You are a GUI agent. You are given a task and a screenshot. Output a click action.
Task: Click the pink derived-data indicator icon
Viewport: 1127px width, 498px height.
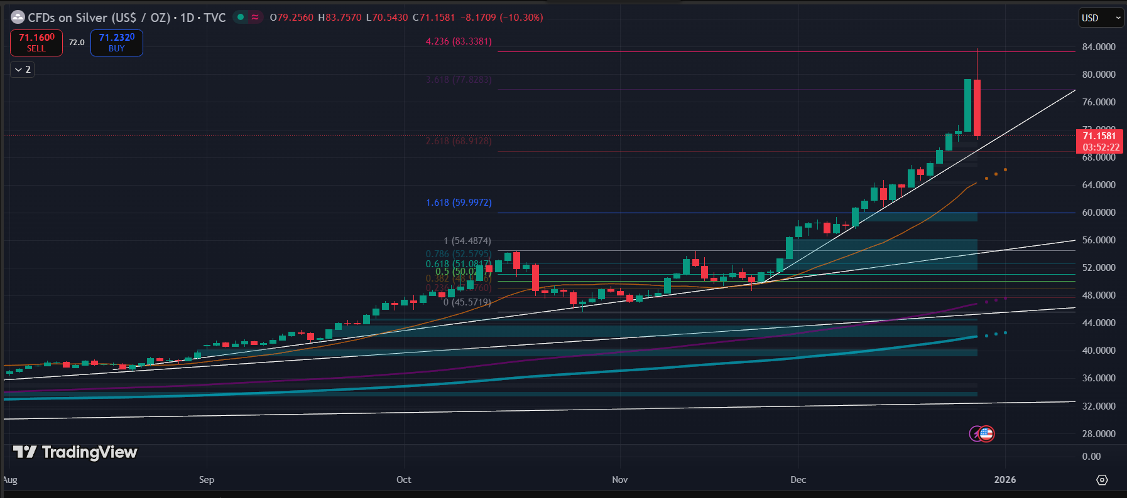pos(255,17)
